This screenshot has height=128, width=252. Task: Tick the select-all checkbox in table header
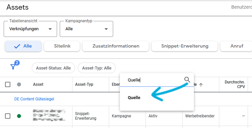8,84
